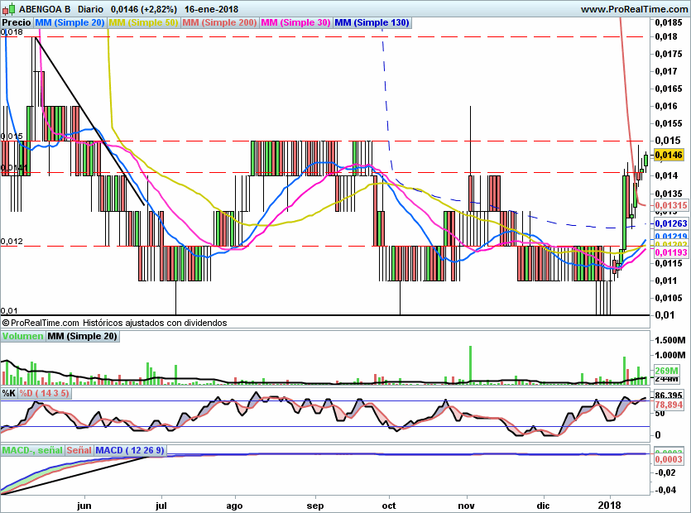The height and width of the screenshot is (513, 691).
Task: Click the 1.500M volume axis label
Action: pos(670,340)
